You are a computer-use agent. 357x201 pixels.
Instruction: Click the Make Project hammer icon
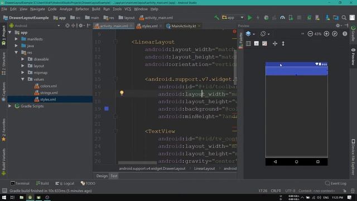coord(216,17)
